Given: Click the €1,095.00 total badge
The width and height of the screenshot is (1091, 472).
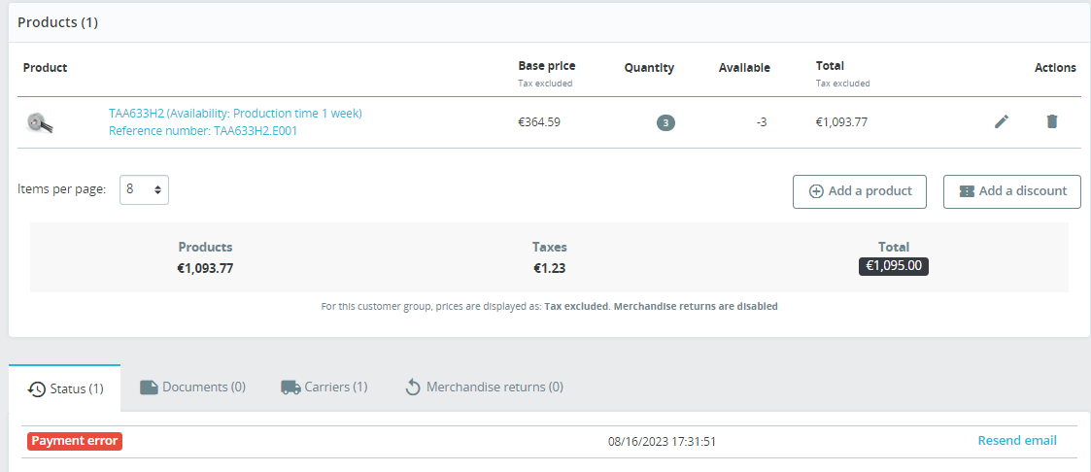Looking at the screenshot, I should [x=894, y=265].
